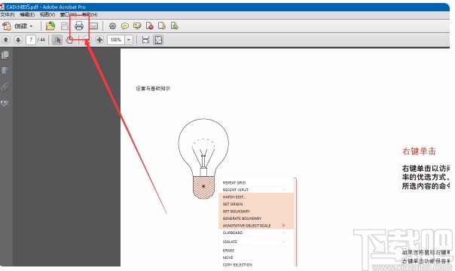
Task: Click SET ORIGIN text in the document
Action: coord(233,204)
